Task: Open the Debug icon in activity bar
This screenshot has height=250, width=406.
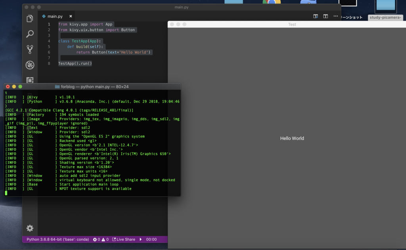Action: [30, 65]
